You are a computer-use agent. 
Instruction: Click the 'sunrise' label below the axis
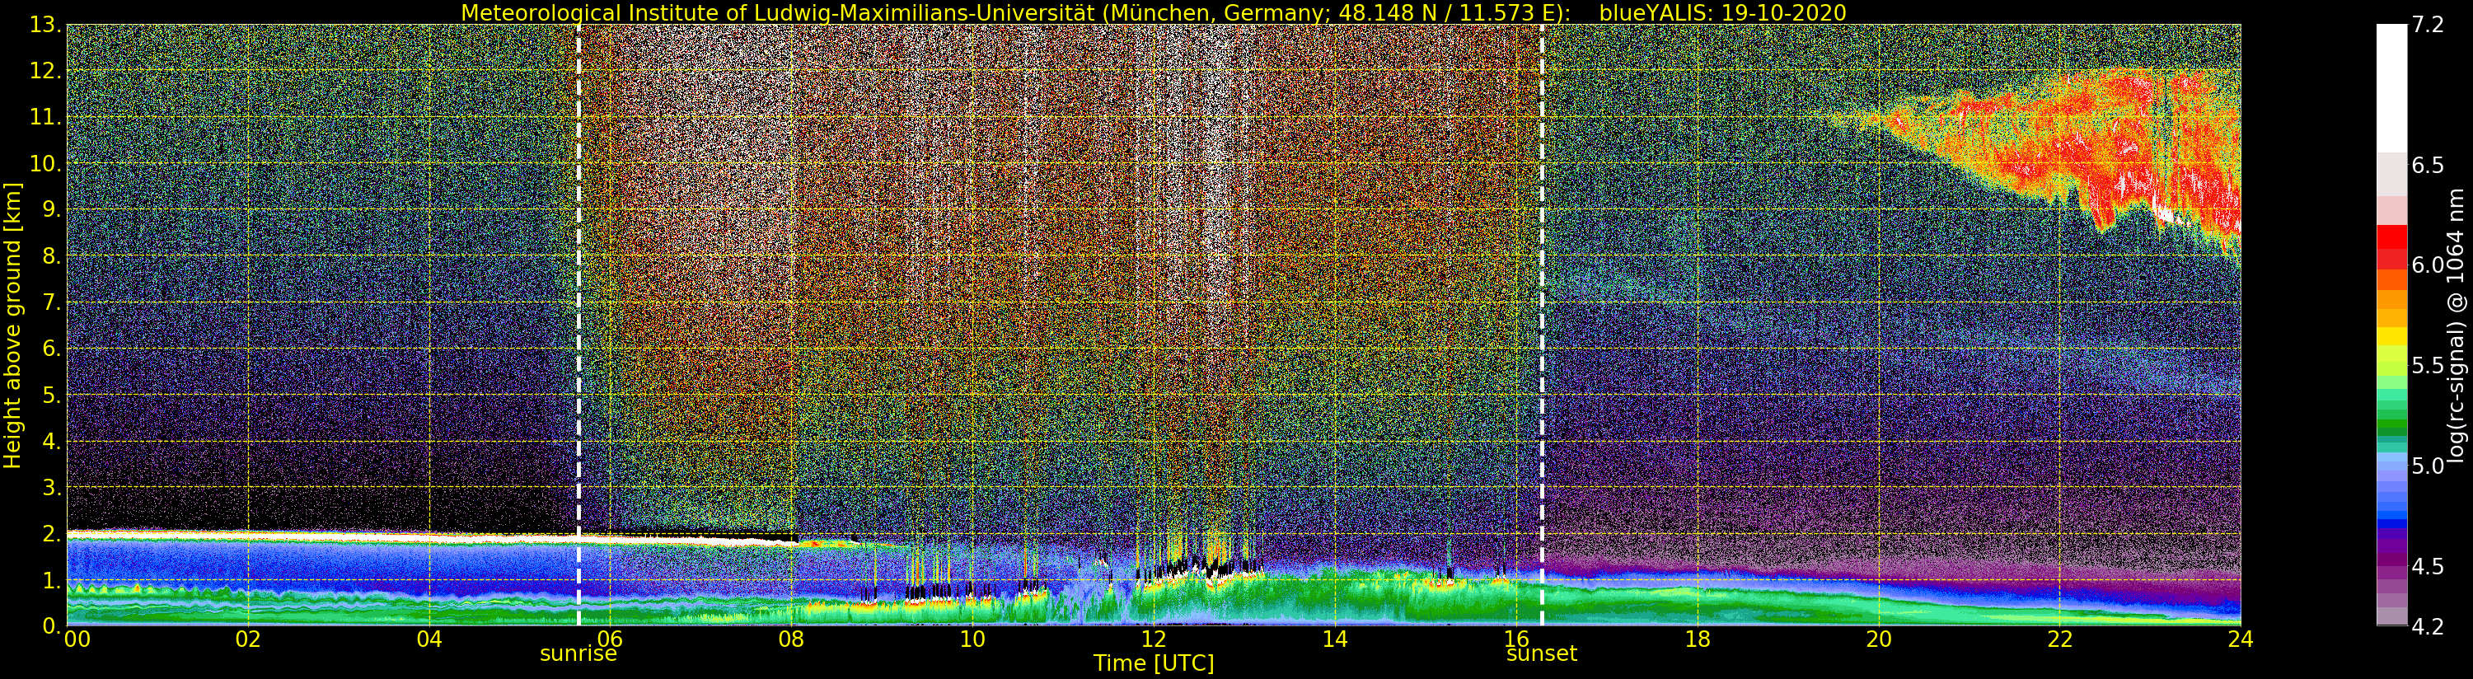(x=578, y=654)
